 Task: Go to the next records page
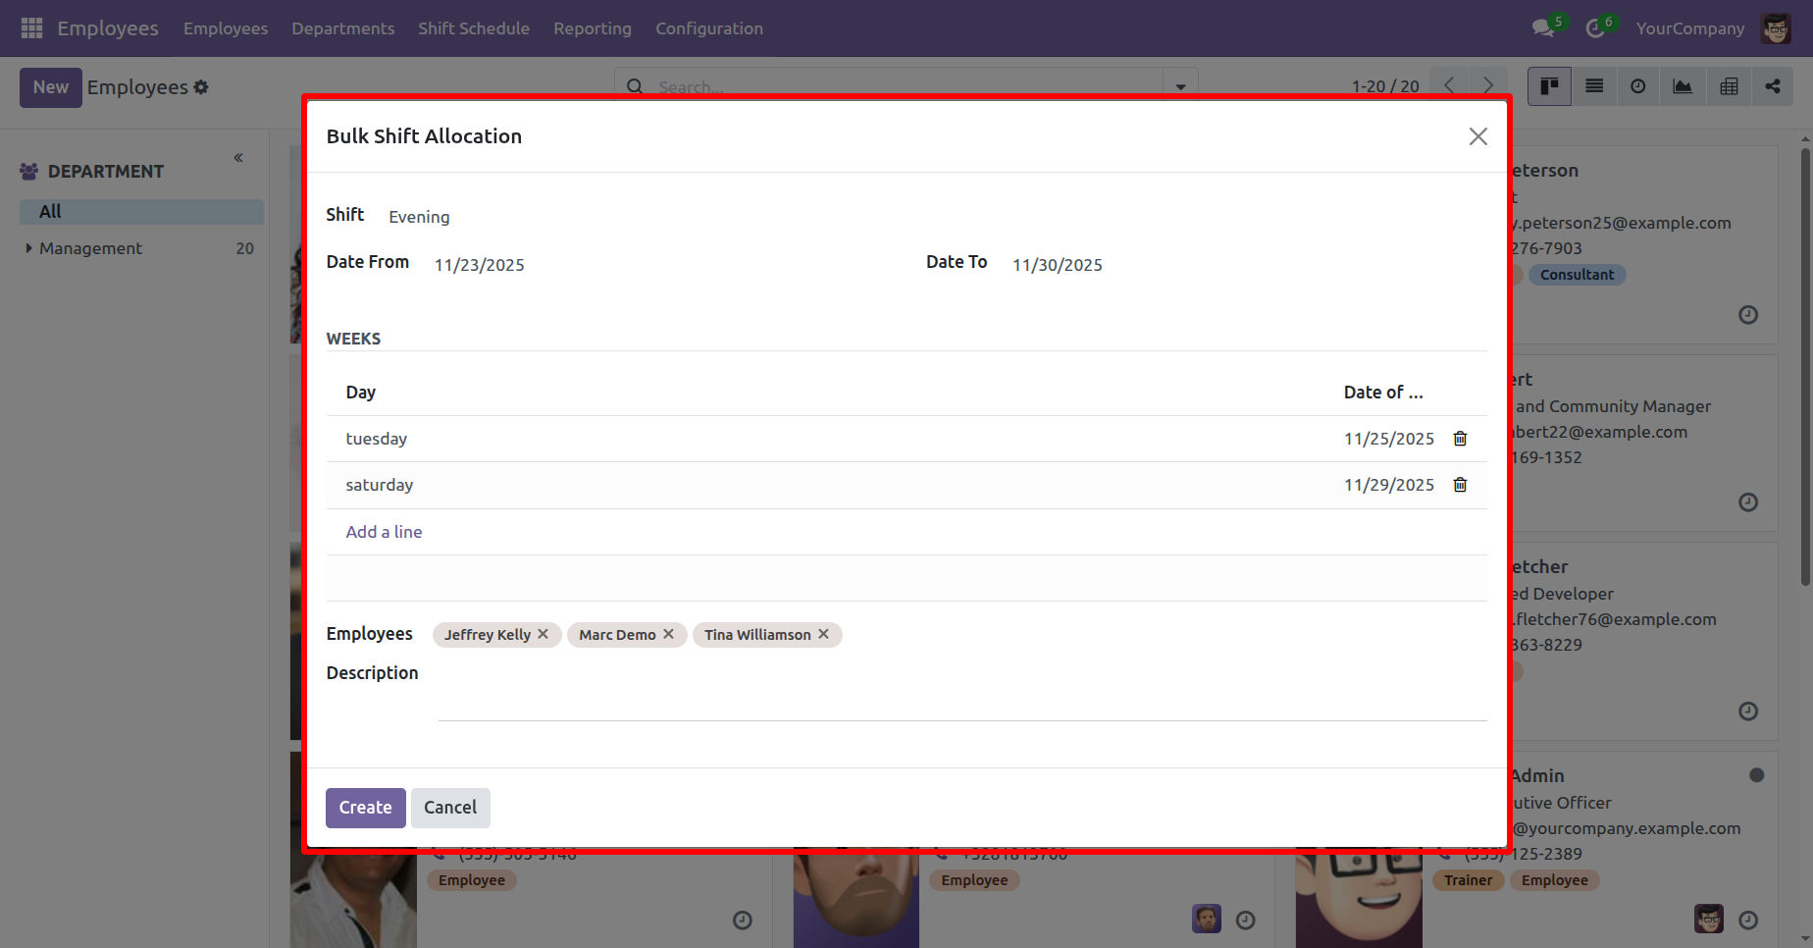pyautogui.click(x=1488, y=86)
